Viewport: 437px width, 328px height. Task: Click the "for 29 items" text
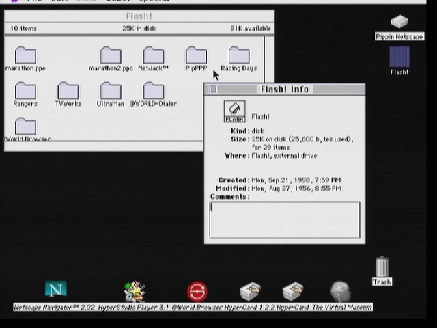tap(270, 148)
